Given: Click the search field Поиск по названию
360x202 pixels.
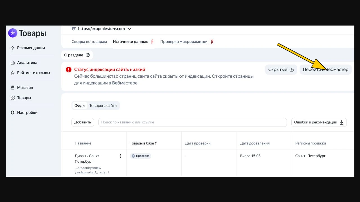Looking at the screenshot, I should click(x=192, y=122).
